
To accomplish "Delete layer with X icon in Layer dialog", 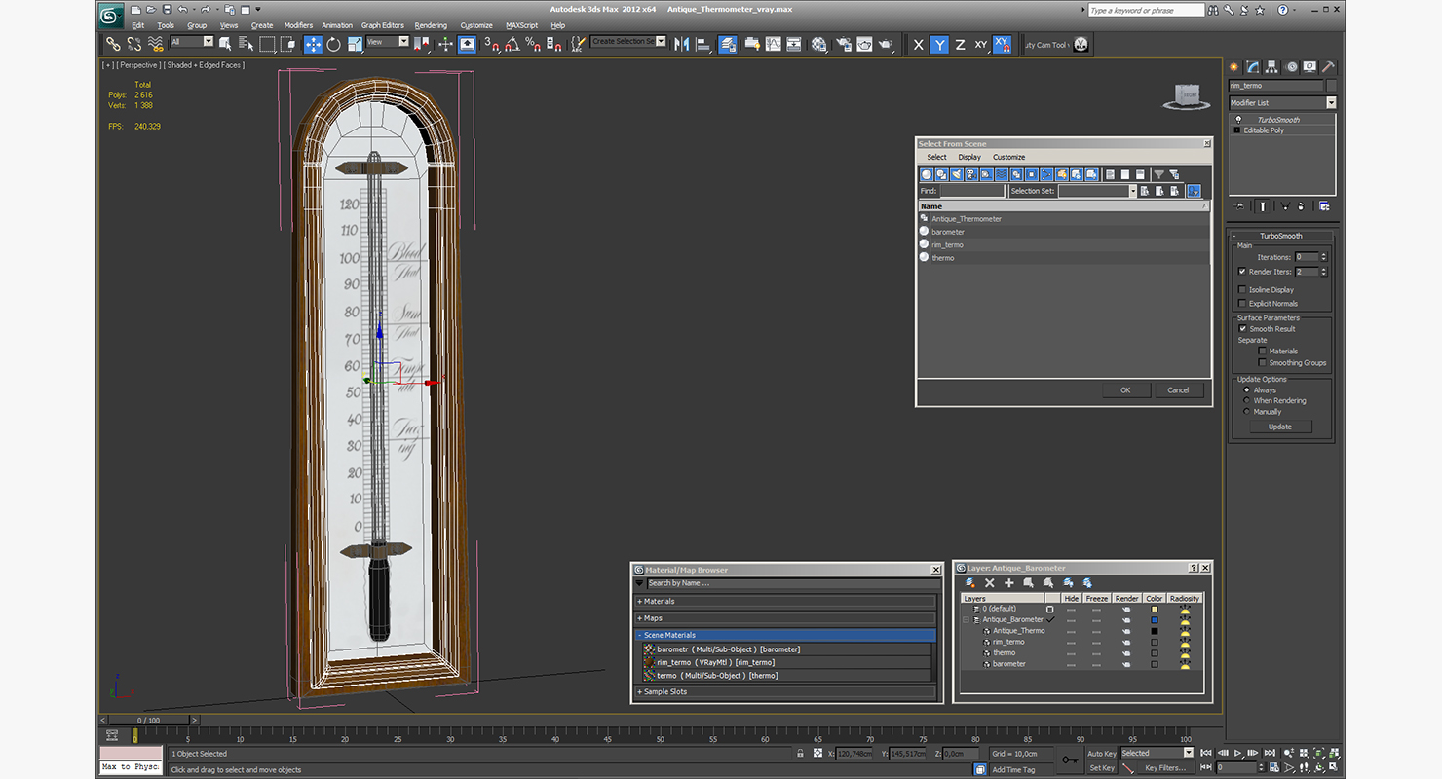I will pos(990,582).
